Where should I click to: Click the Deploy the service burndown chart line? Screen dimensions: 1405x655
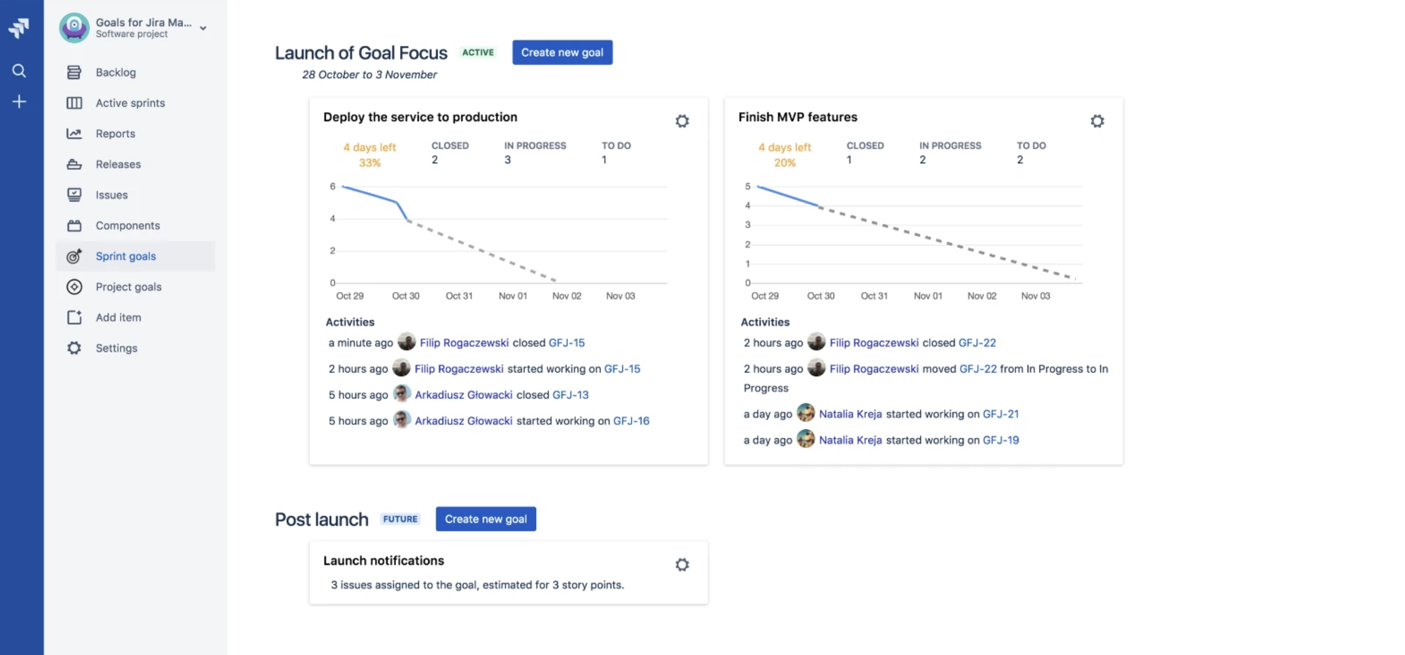coord(371,195)
